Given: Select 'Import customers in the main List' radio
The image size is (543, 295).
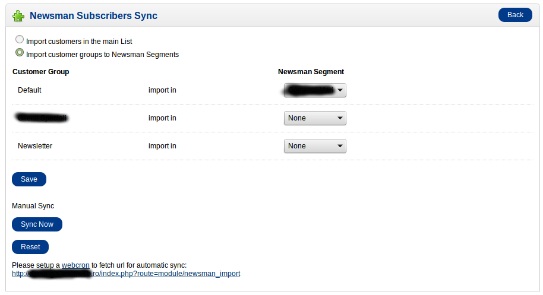Looking at the screenshot, I should click(20, 40).
